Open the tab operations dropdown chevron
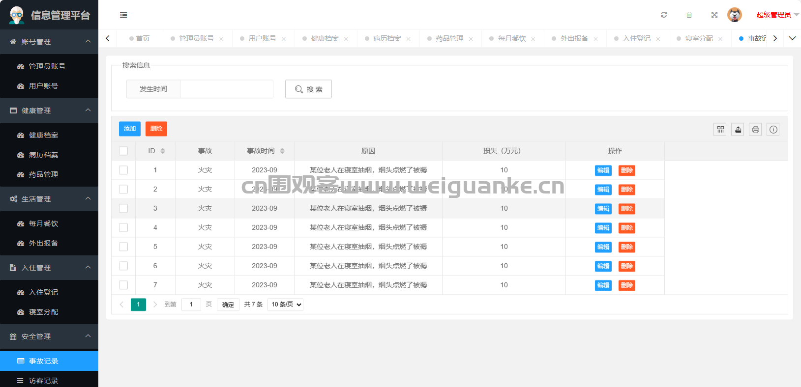801x387 pixels. point(792,38)
